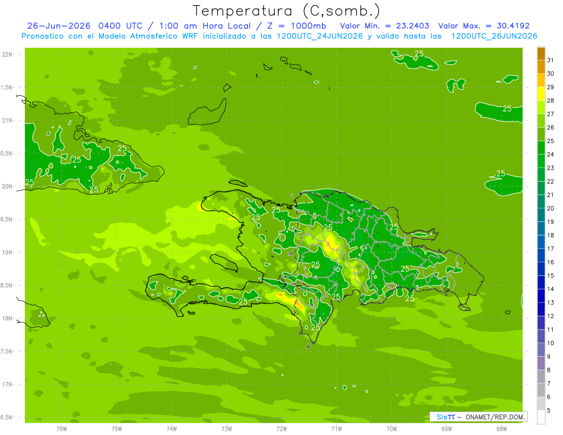Click the colorbar scale label '9'

click(x=549, y=357)
